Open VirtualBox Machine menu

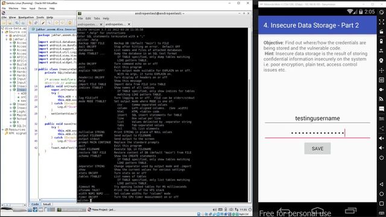[x=13, y=8]
